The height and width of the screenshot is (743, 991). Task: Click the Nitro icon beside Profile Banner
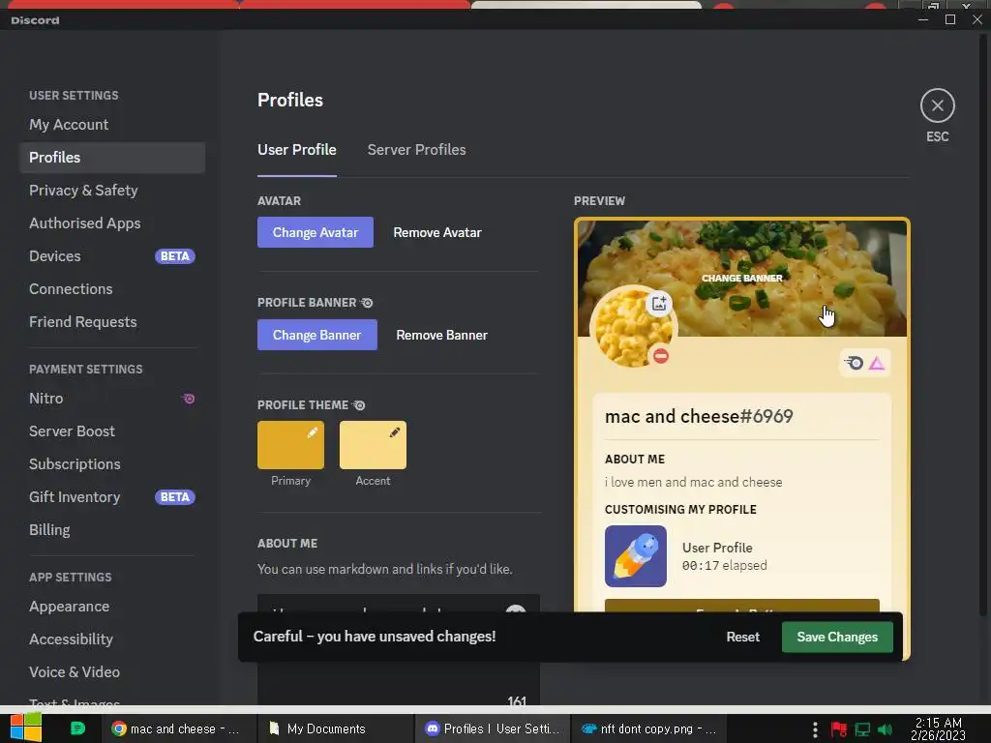(367, 303)
